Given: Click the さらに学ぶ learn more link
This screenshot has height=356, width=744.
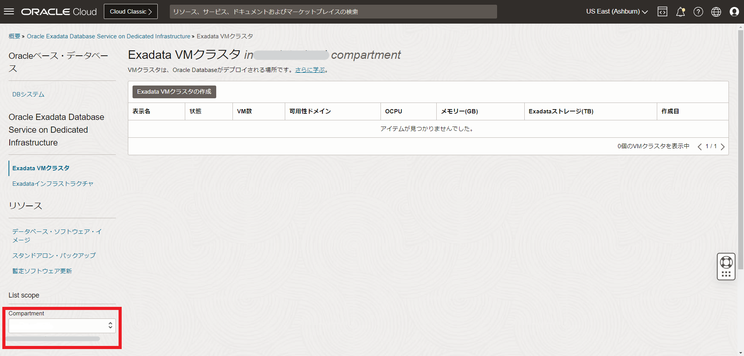Looking at the screenshot, I should [x=310, y=70].
